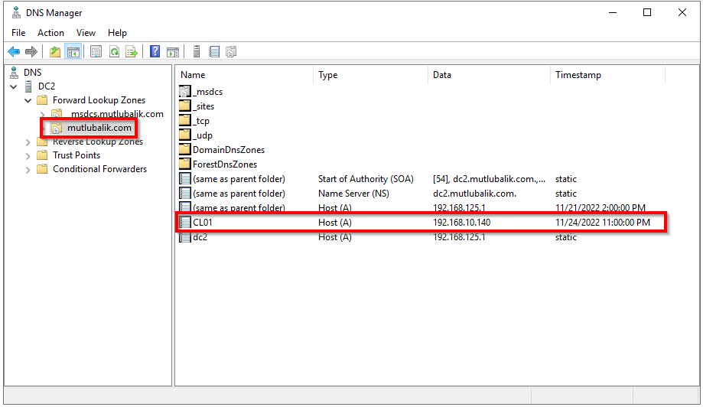
Task: Sort by the Data column header
Action: point(489,75)
